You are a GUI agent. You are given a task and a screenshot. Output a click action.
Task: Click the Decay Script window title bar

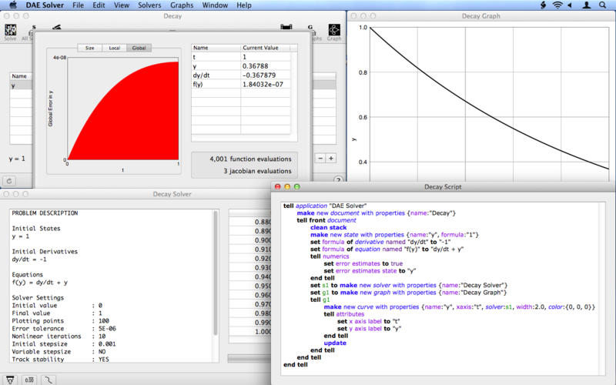pyautogui.click(x=443, y=186)
